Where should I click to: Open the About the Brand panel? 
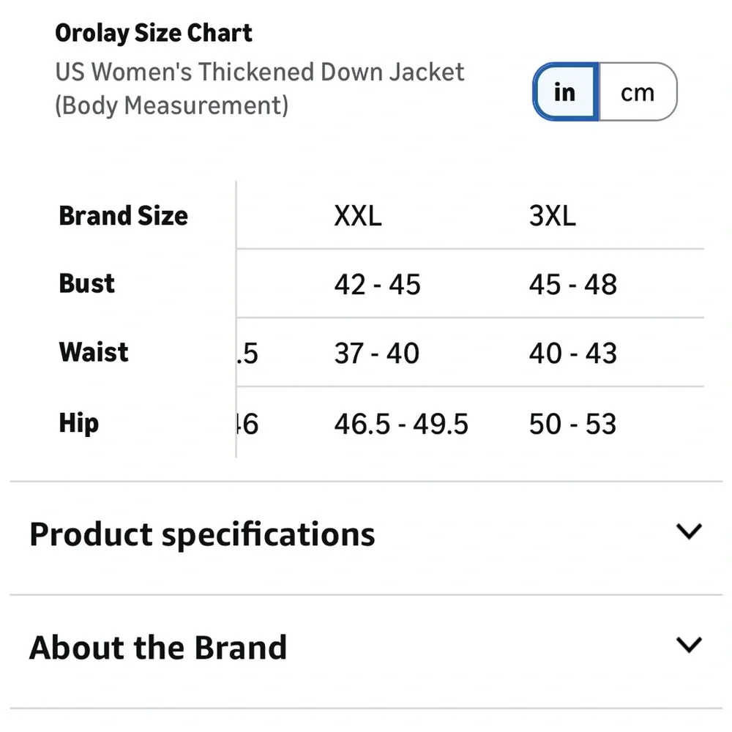click(x=157, y=646)
